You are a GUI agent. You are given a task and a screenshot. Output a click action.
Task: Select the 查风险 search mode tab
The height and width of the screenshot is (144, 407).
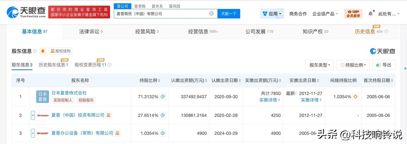click(174, 6)
